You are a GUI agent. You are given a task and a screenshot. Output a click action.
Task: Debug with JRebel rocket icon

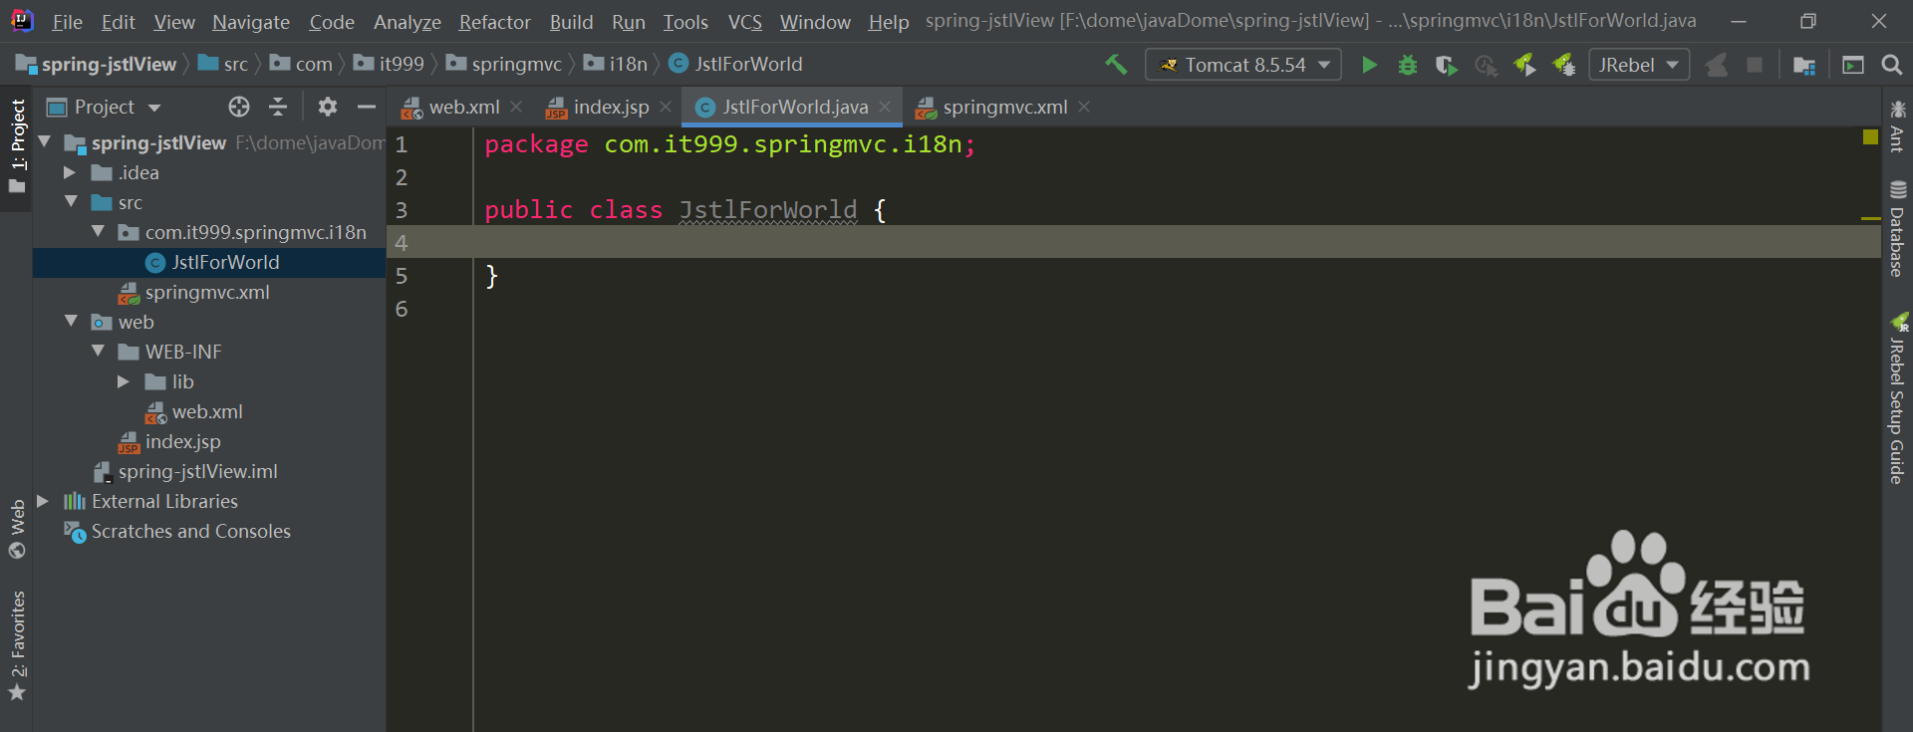(x=1563, y=65)
